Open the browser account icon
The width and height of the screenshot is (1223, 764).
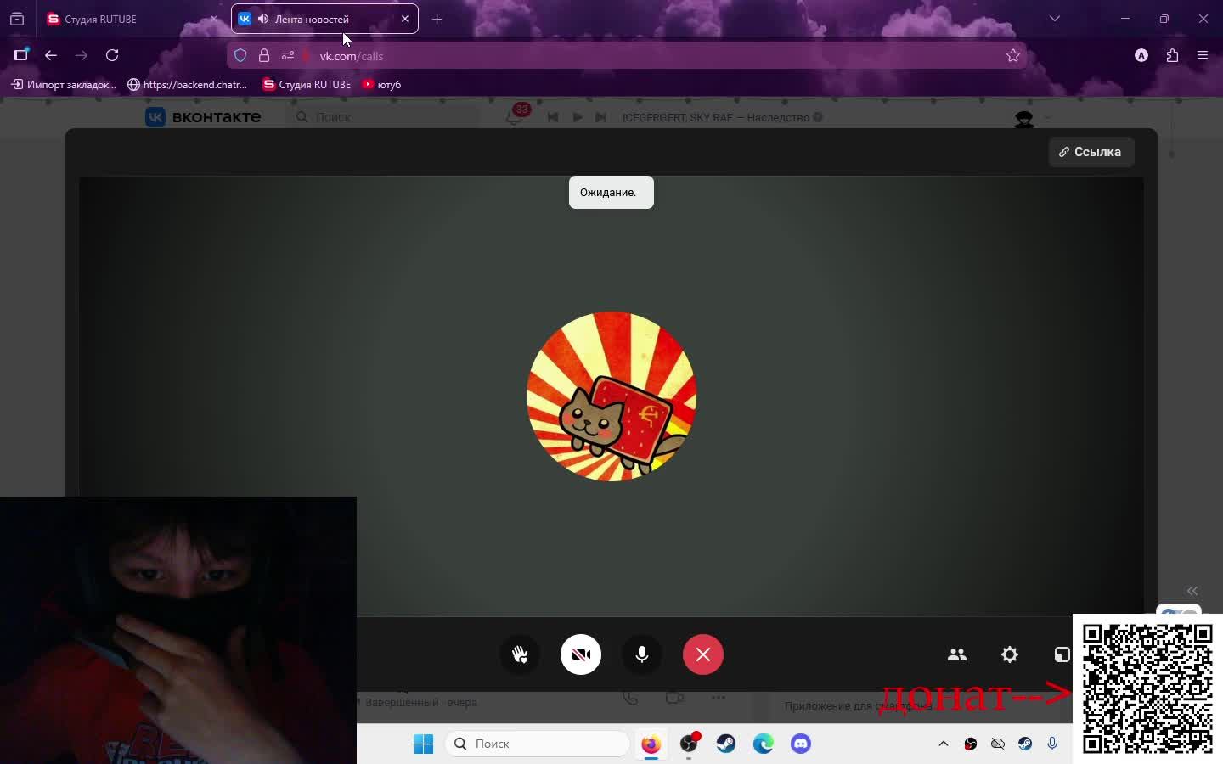tap(1141, 55)
